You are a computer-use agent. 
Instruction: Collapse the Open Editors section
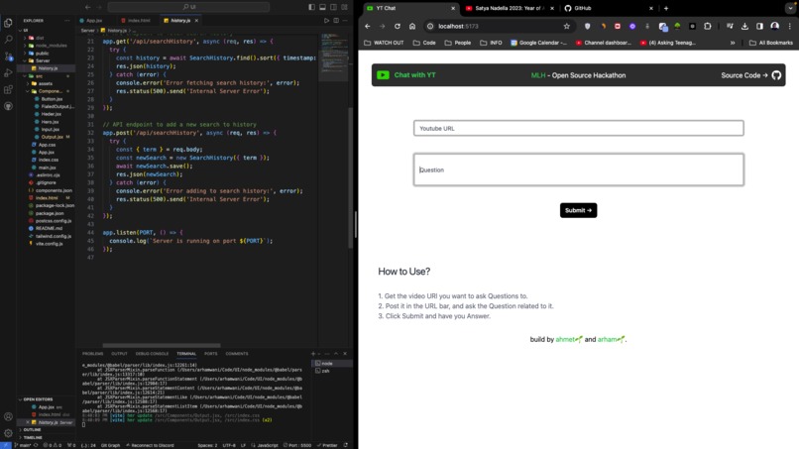click(x=38, y=399)
